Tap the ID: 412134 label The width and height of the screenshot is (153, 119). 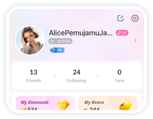coord(60,41)
